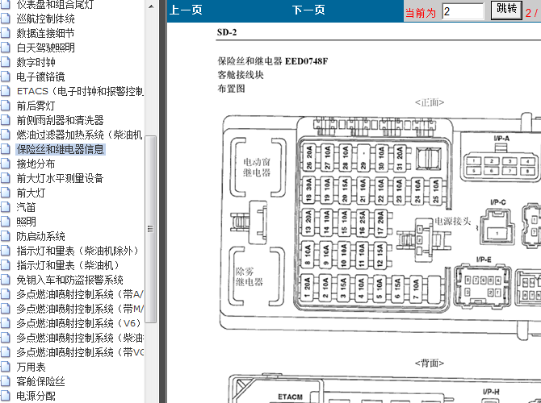541x403 pixels.
Task: Open 燃油过滤器加热系统 entry
Action: 79,135
